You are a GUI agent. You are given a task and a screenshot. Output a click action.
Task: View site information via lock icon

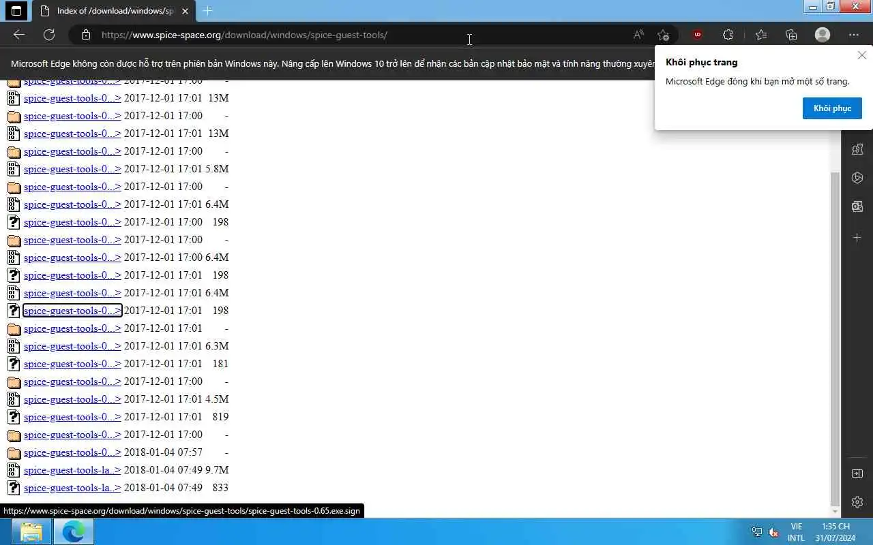(85, 35)
